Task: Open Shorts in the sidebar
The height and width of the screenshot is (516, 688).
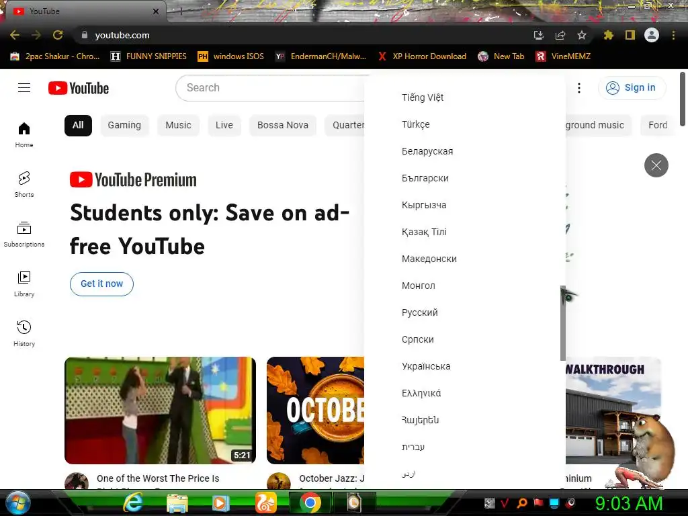Action: tap(24, 184)
